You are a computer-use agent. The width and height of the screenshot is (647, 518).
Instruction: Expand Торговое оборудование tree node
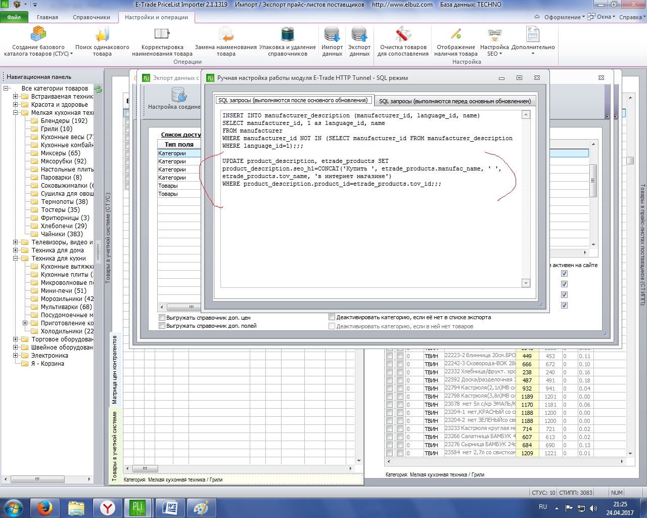coord(16,339)
